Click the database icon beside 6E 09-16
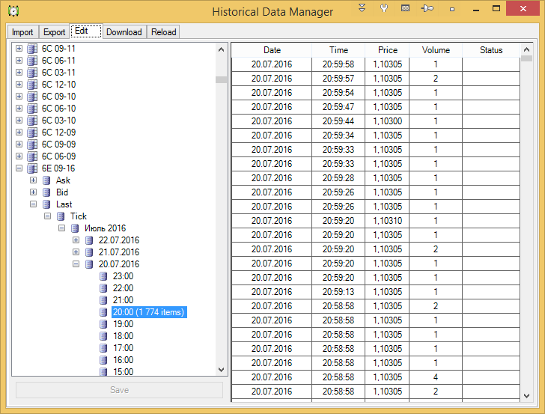This screenshot has height=414, width=545. [x=32, y=168]
